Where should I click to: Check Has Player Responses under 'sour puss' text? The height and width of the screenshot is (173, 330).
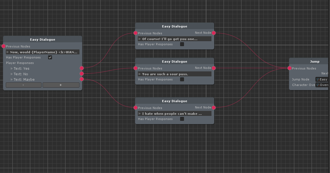182,79
